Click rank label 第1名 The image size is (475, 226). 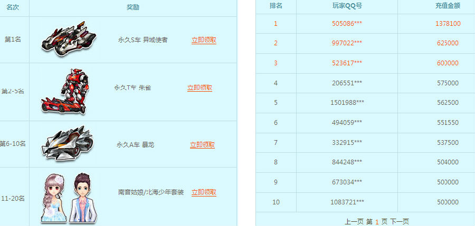(x=13, y=40)
